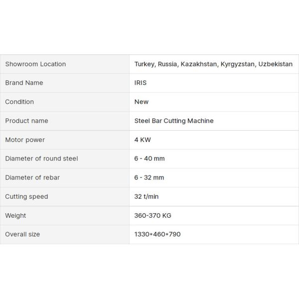Viewport: 299px width, 299px height.
Task: Click the Weight row label
Action: pos(15,215)
